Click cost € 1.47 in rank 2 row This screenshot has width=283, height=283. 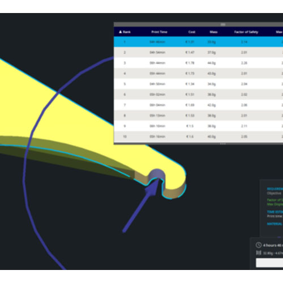190,52
